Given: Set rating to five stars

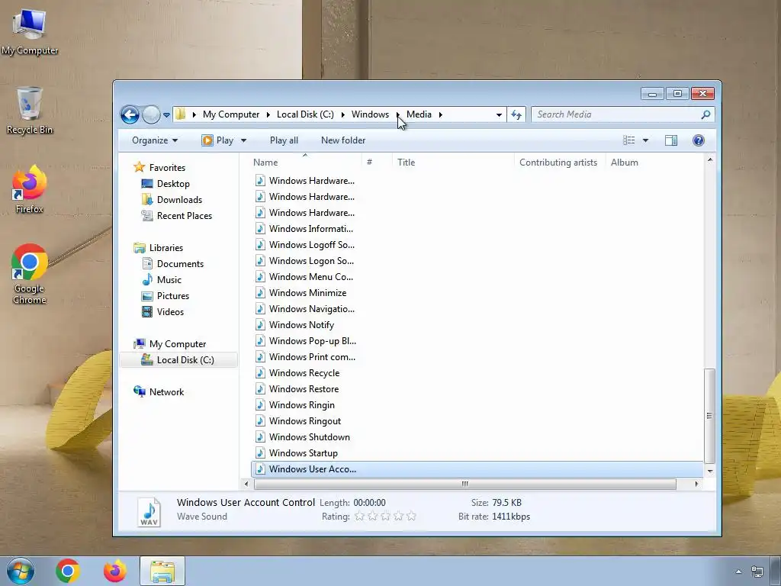Looking at the screenshot, I should tap(411, 517).
